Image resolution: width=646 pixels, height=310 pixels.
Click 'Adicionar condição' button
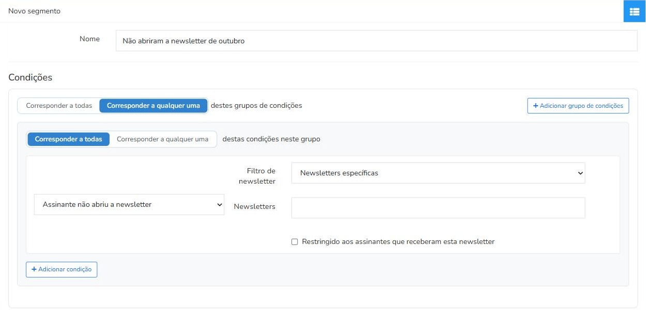tap(61, 269)
